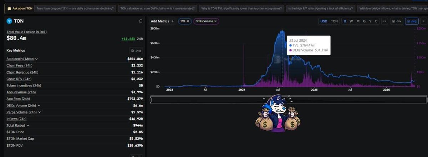Select cumulative (C) chart mode
Image resolution: width=428 pixels, height=157 pixels.
(x=376, y=21)
